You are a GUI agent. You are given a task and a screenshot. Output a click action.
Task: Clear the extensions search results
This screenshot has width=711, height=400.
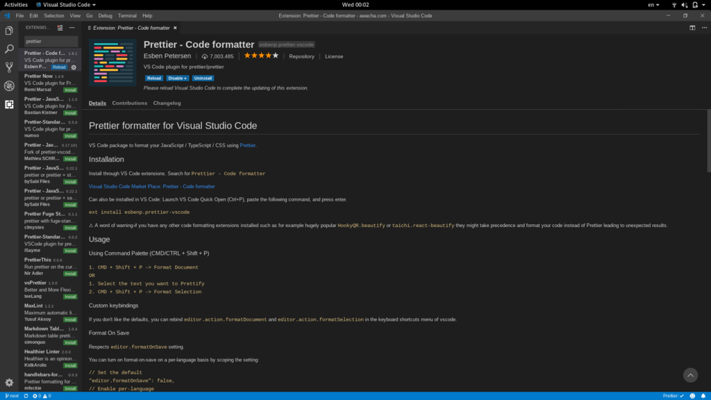coord(60,28)
